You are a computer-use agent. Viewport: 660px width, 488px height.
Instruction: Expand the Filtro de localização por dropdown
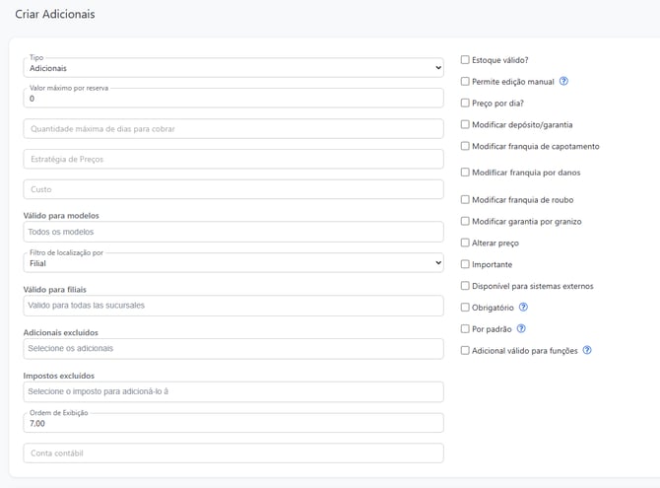pos(233,262)
